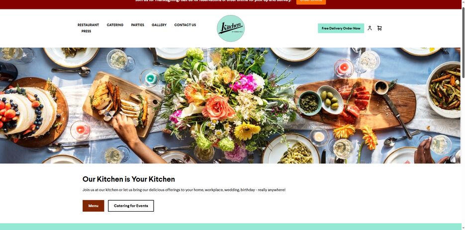
Task: Click the hero table spread image
Action: [230, 105]
